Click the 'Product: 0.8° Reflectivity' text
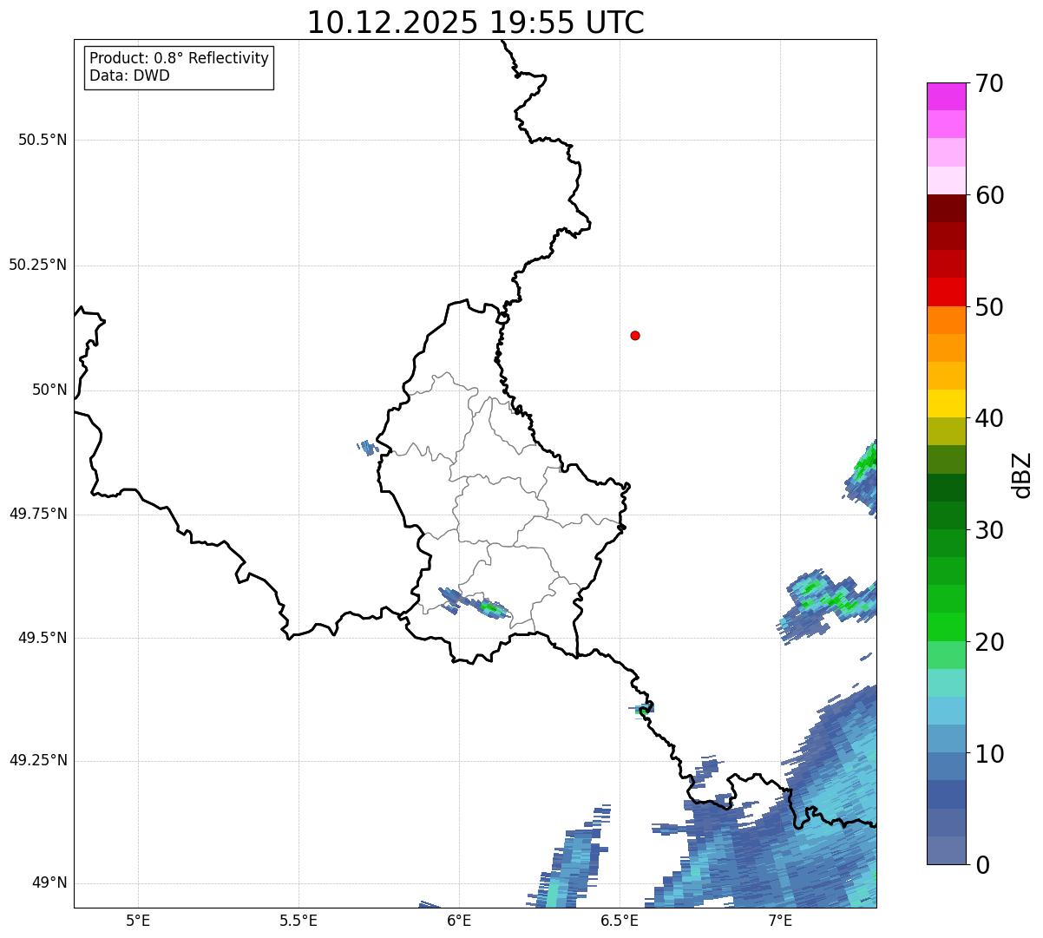This screenshot has width=1043, height=938. click(x=180, y=58)
